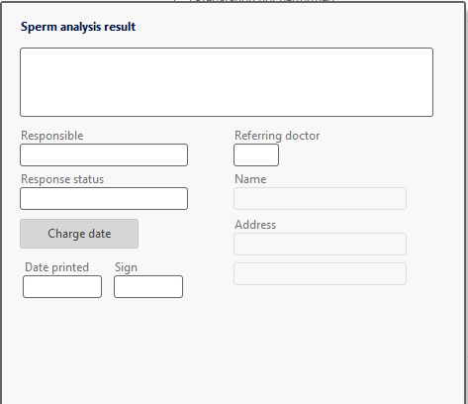
Task: Click the Date printed label
Action: coord(56,267)
